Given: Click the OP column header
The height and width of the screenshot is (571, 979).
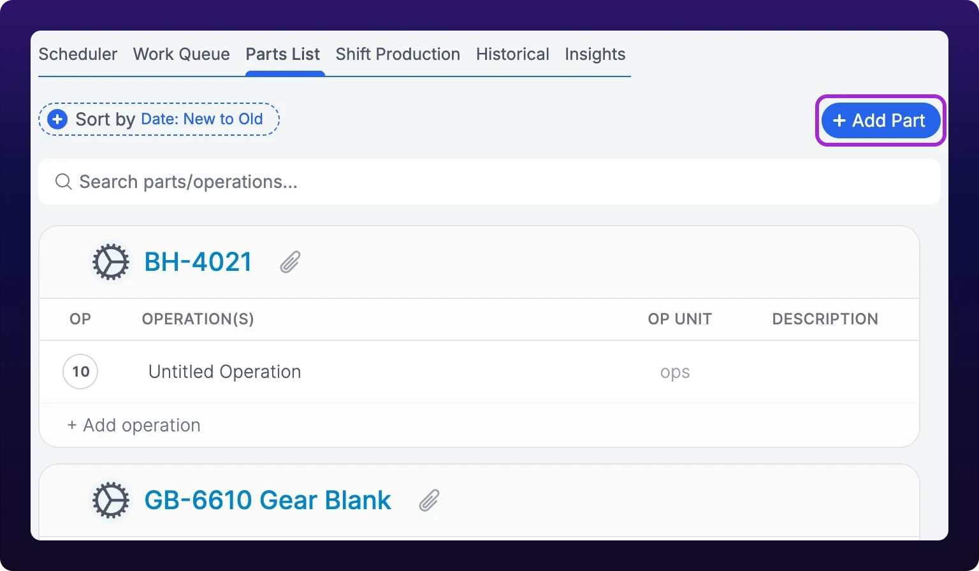Looking at the screenshot, I should 80,319.
